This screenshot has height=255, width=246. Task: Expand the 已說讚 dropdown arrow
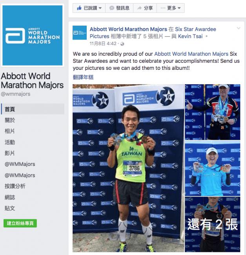coord(100,8)
